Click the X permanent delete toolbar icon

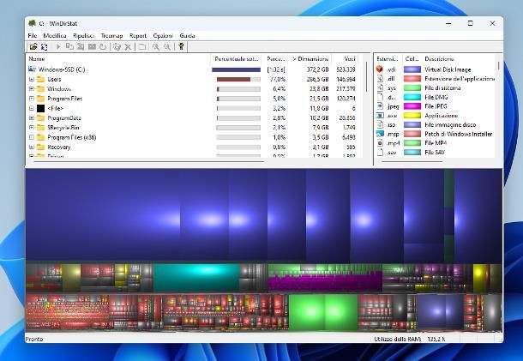[x=128, y=46]
